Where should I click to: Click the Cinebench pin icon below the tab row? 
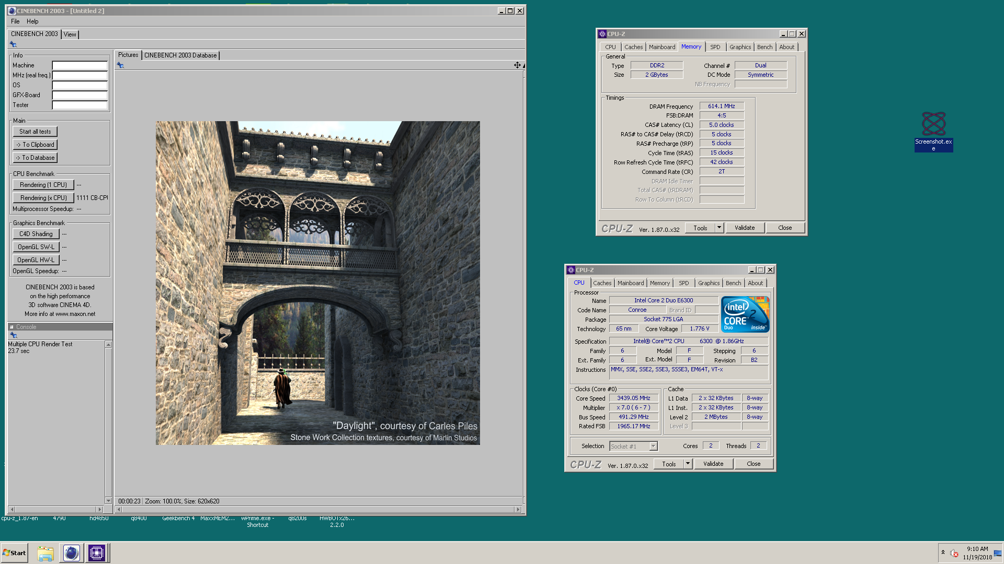[13, 44]
